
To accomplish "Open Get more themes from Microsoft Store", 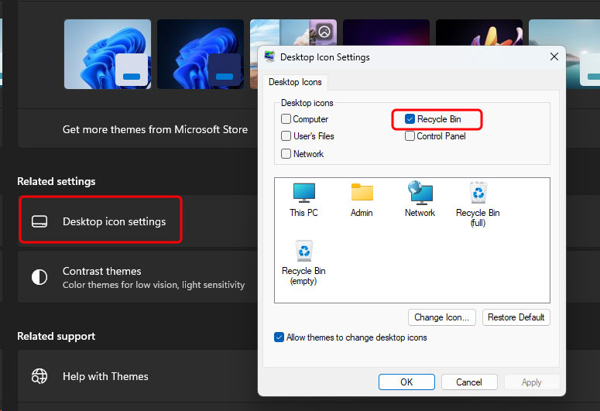I will pos(138,129).
